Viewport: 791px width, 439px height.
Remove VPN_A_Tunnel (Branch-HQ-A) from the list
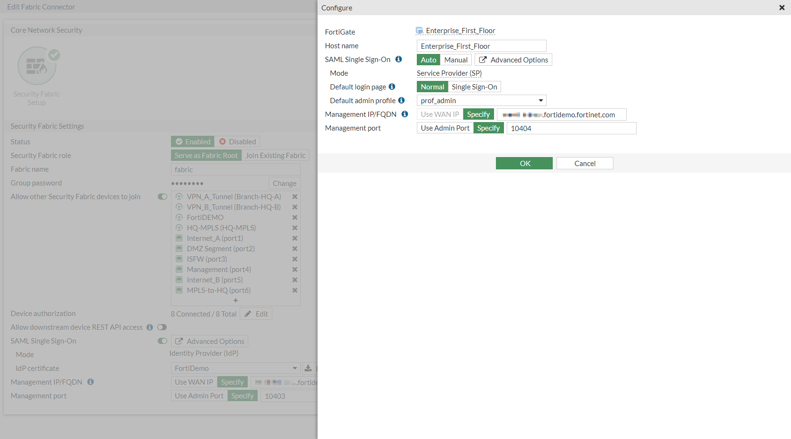[295, 197]
